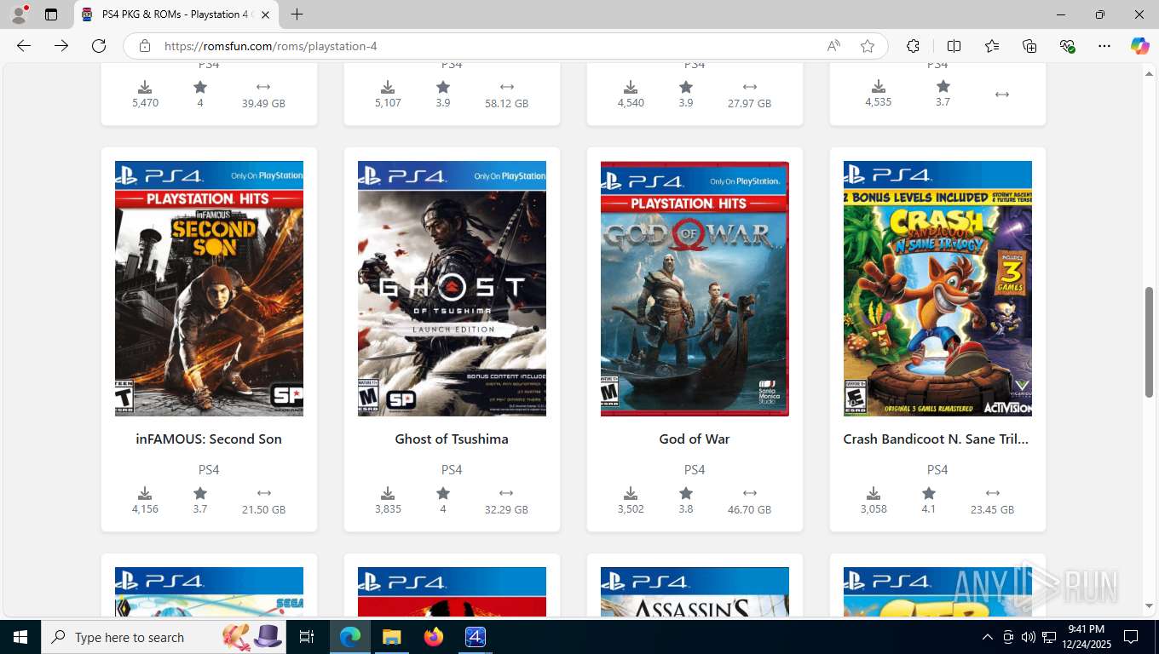The height and width of the screenshot is (654, 1159).
Task: Click the address bar URL
Action: pos(271,46)
